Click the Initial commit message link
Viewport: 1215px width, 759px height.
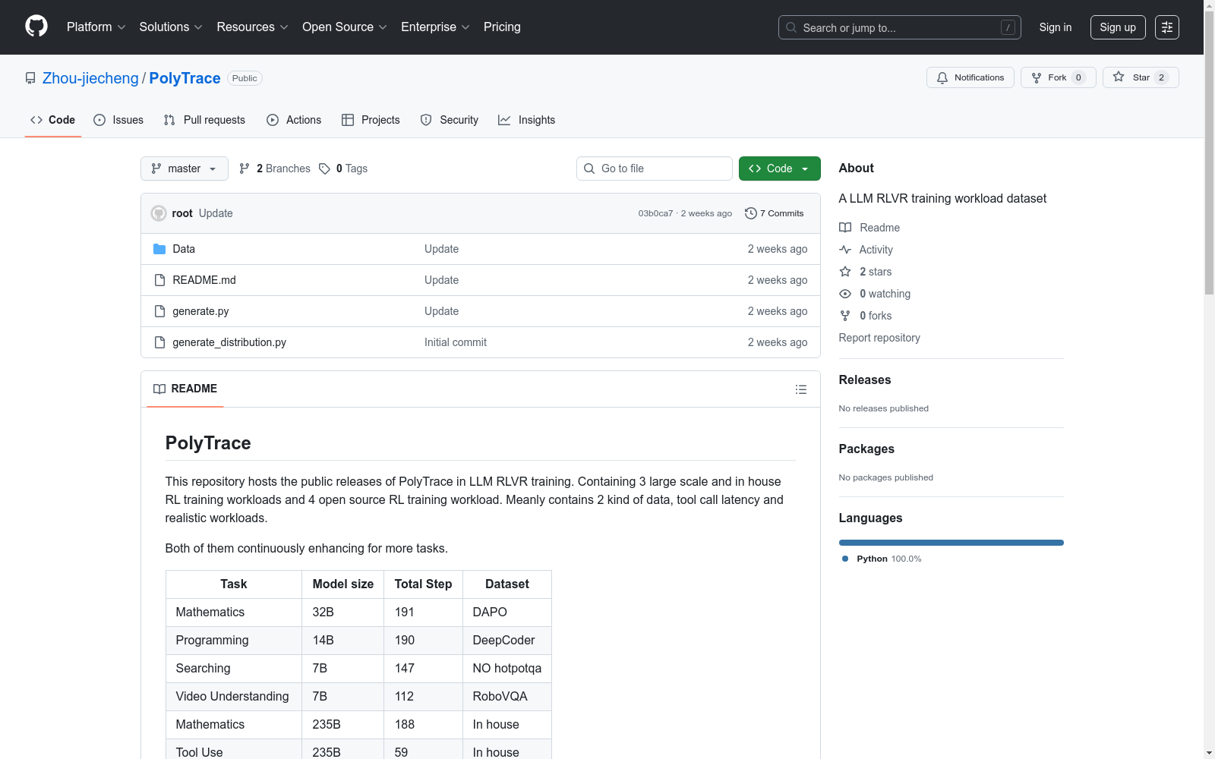[x=456, y=342]
